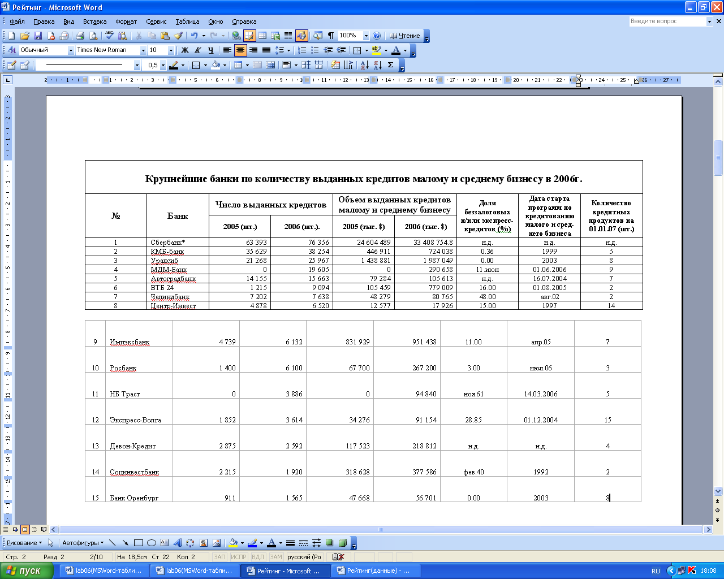Open the Сервис menu
This screenshot has height=579, width=724.
click(156, 21)
